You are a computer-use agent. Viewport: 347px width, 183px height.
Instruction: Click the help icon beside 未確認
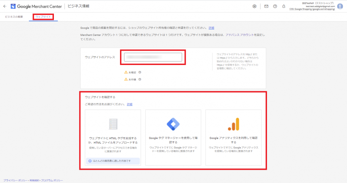(140, 72)
